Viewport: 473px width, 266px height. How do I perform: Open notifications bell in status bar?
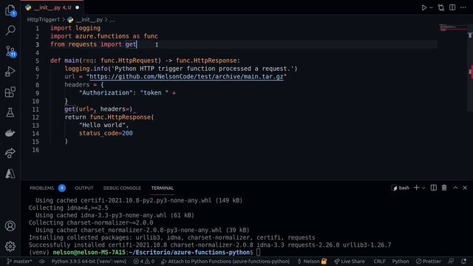463,261
